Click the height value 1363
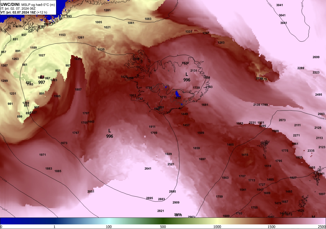Screen dimensions: 326x229 tap(221, 43)
